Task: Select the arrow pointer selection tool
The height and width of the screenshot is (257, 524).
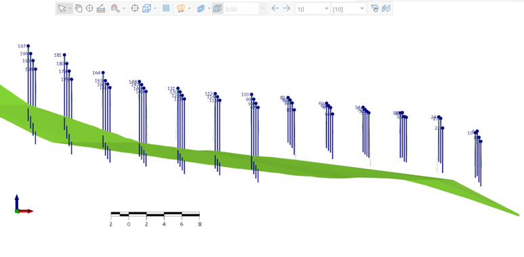Action: [x=62, y=9]
